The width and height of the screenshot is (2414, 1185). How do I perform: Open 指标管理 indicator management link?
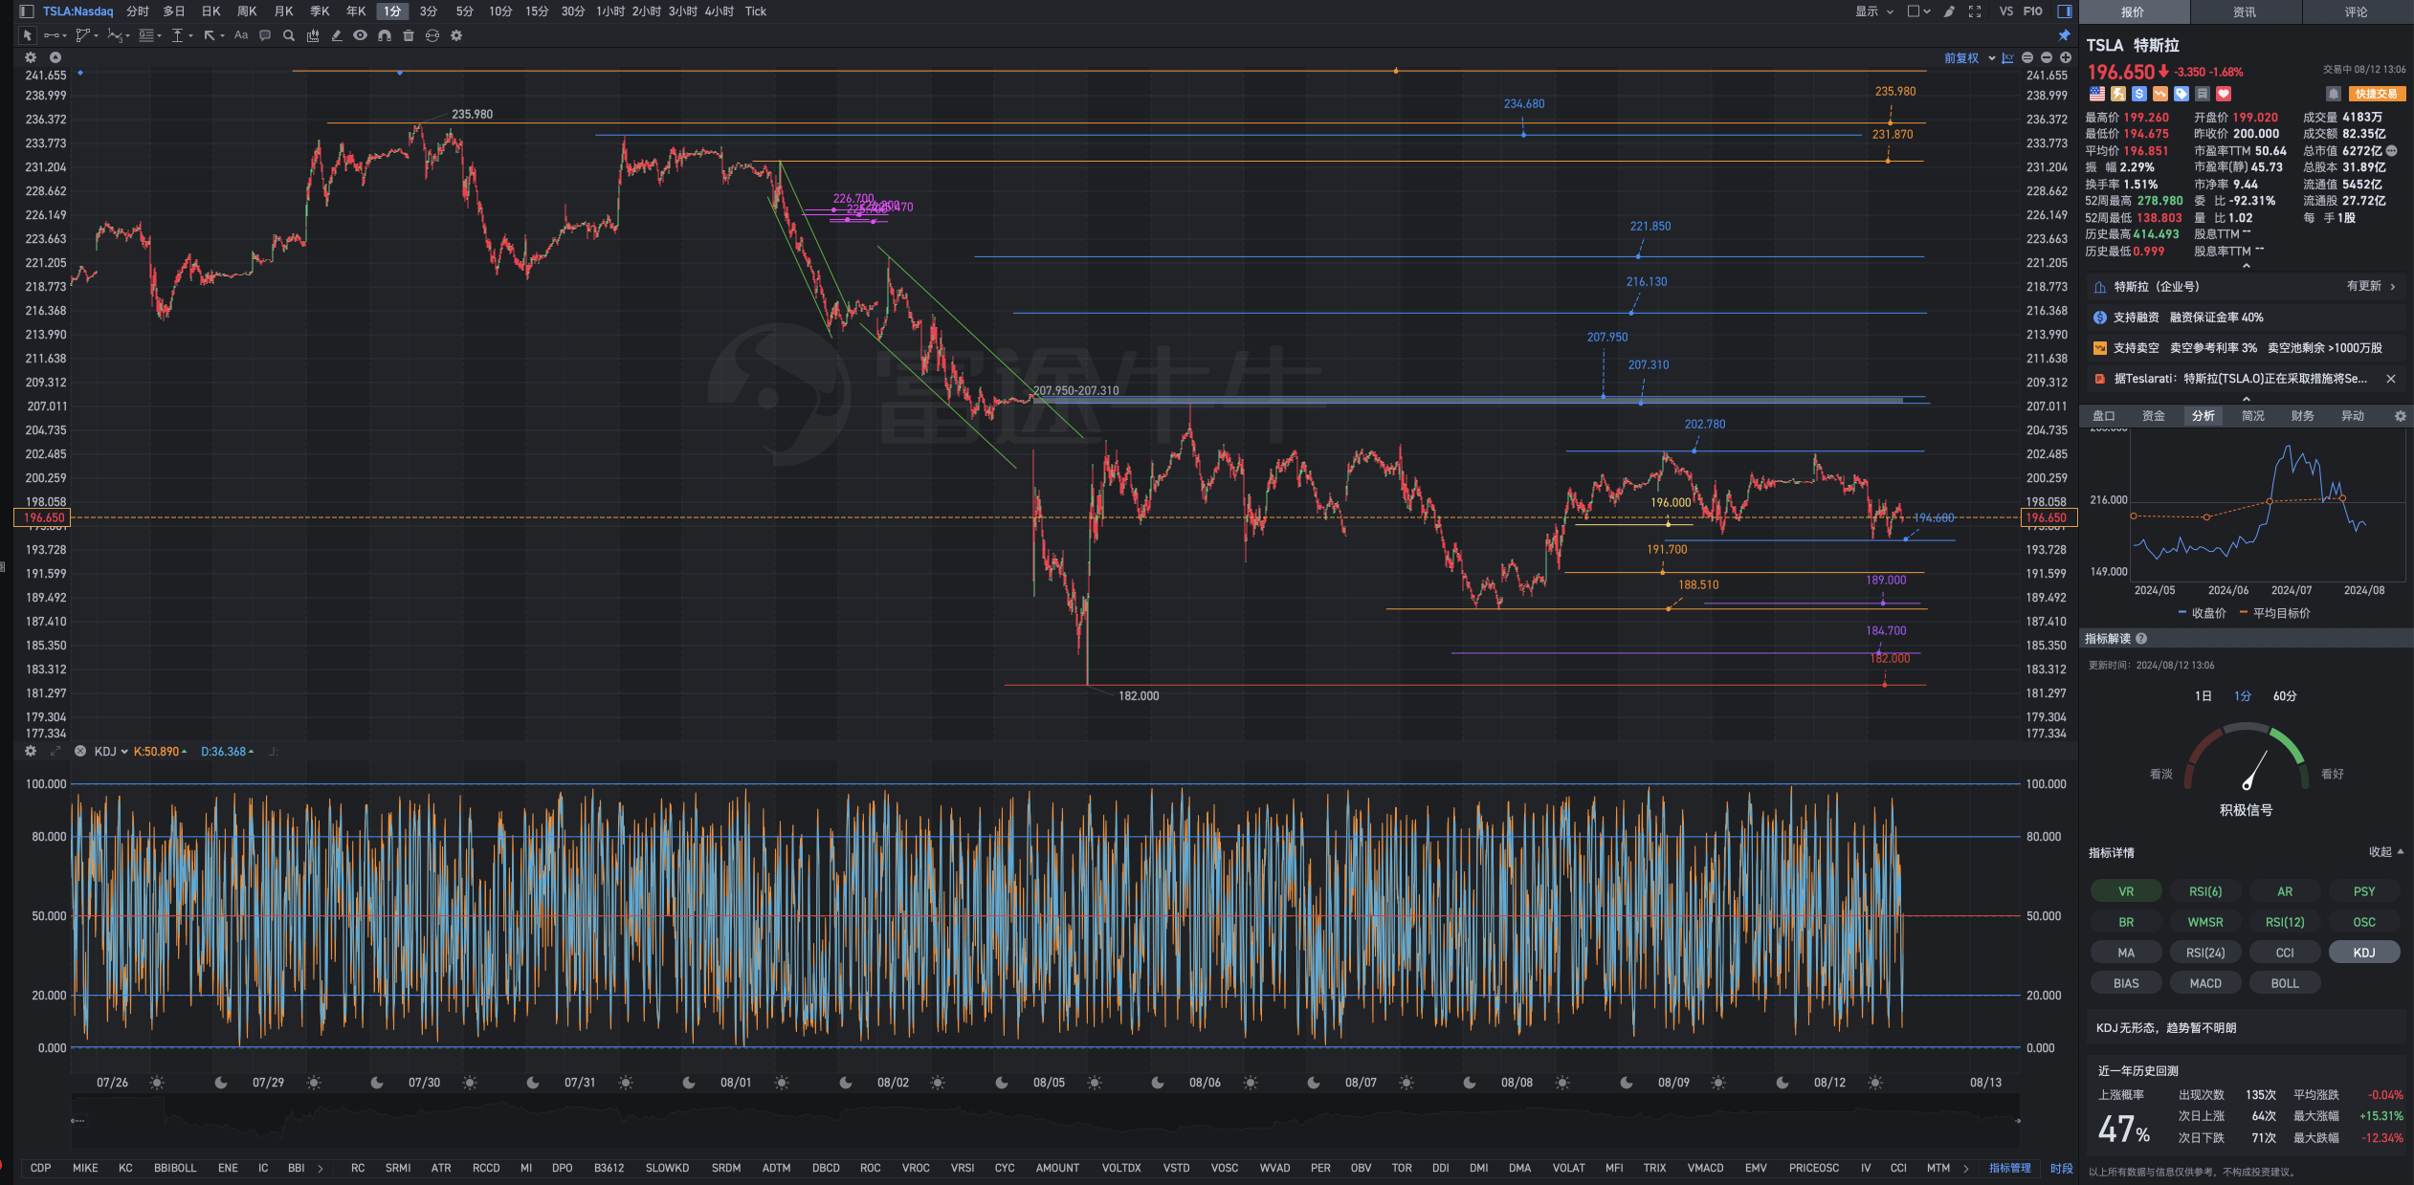tap(2009, 1168)
